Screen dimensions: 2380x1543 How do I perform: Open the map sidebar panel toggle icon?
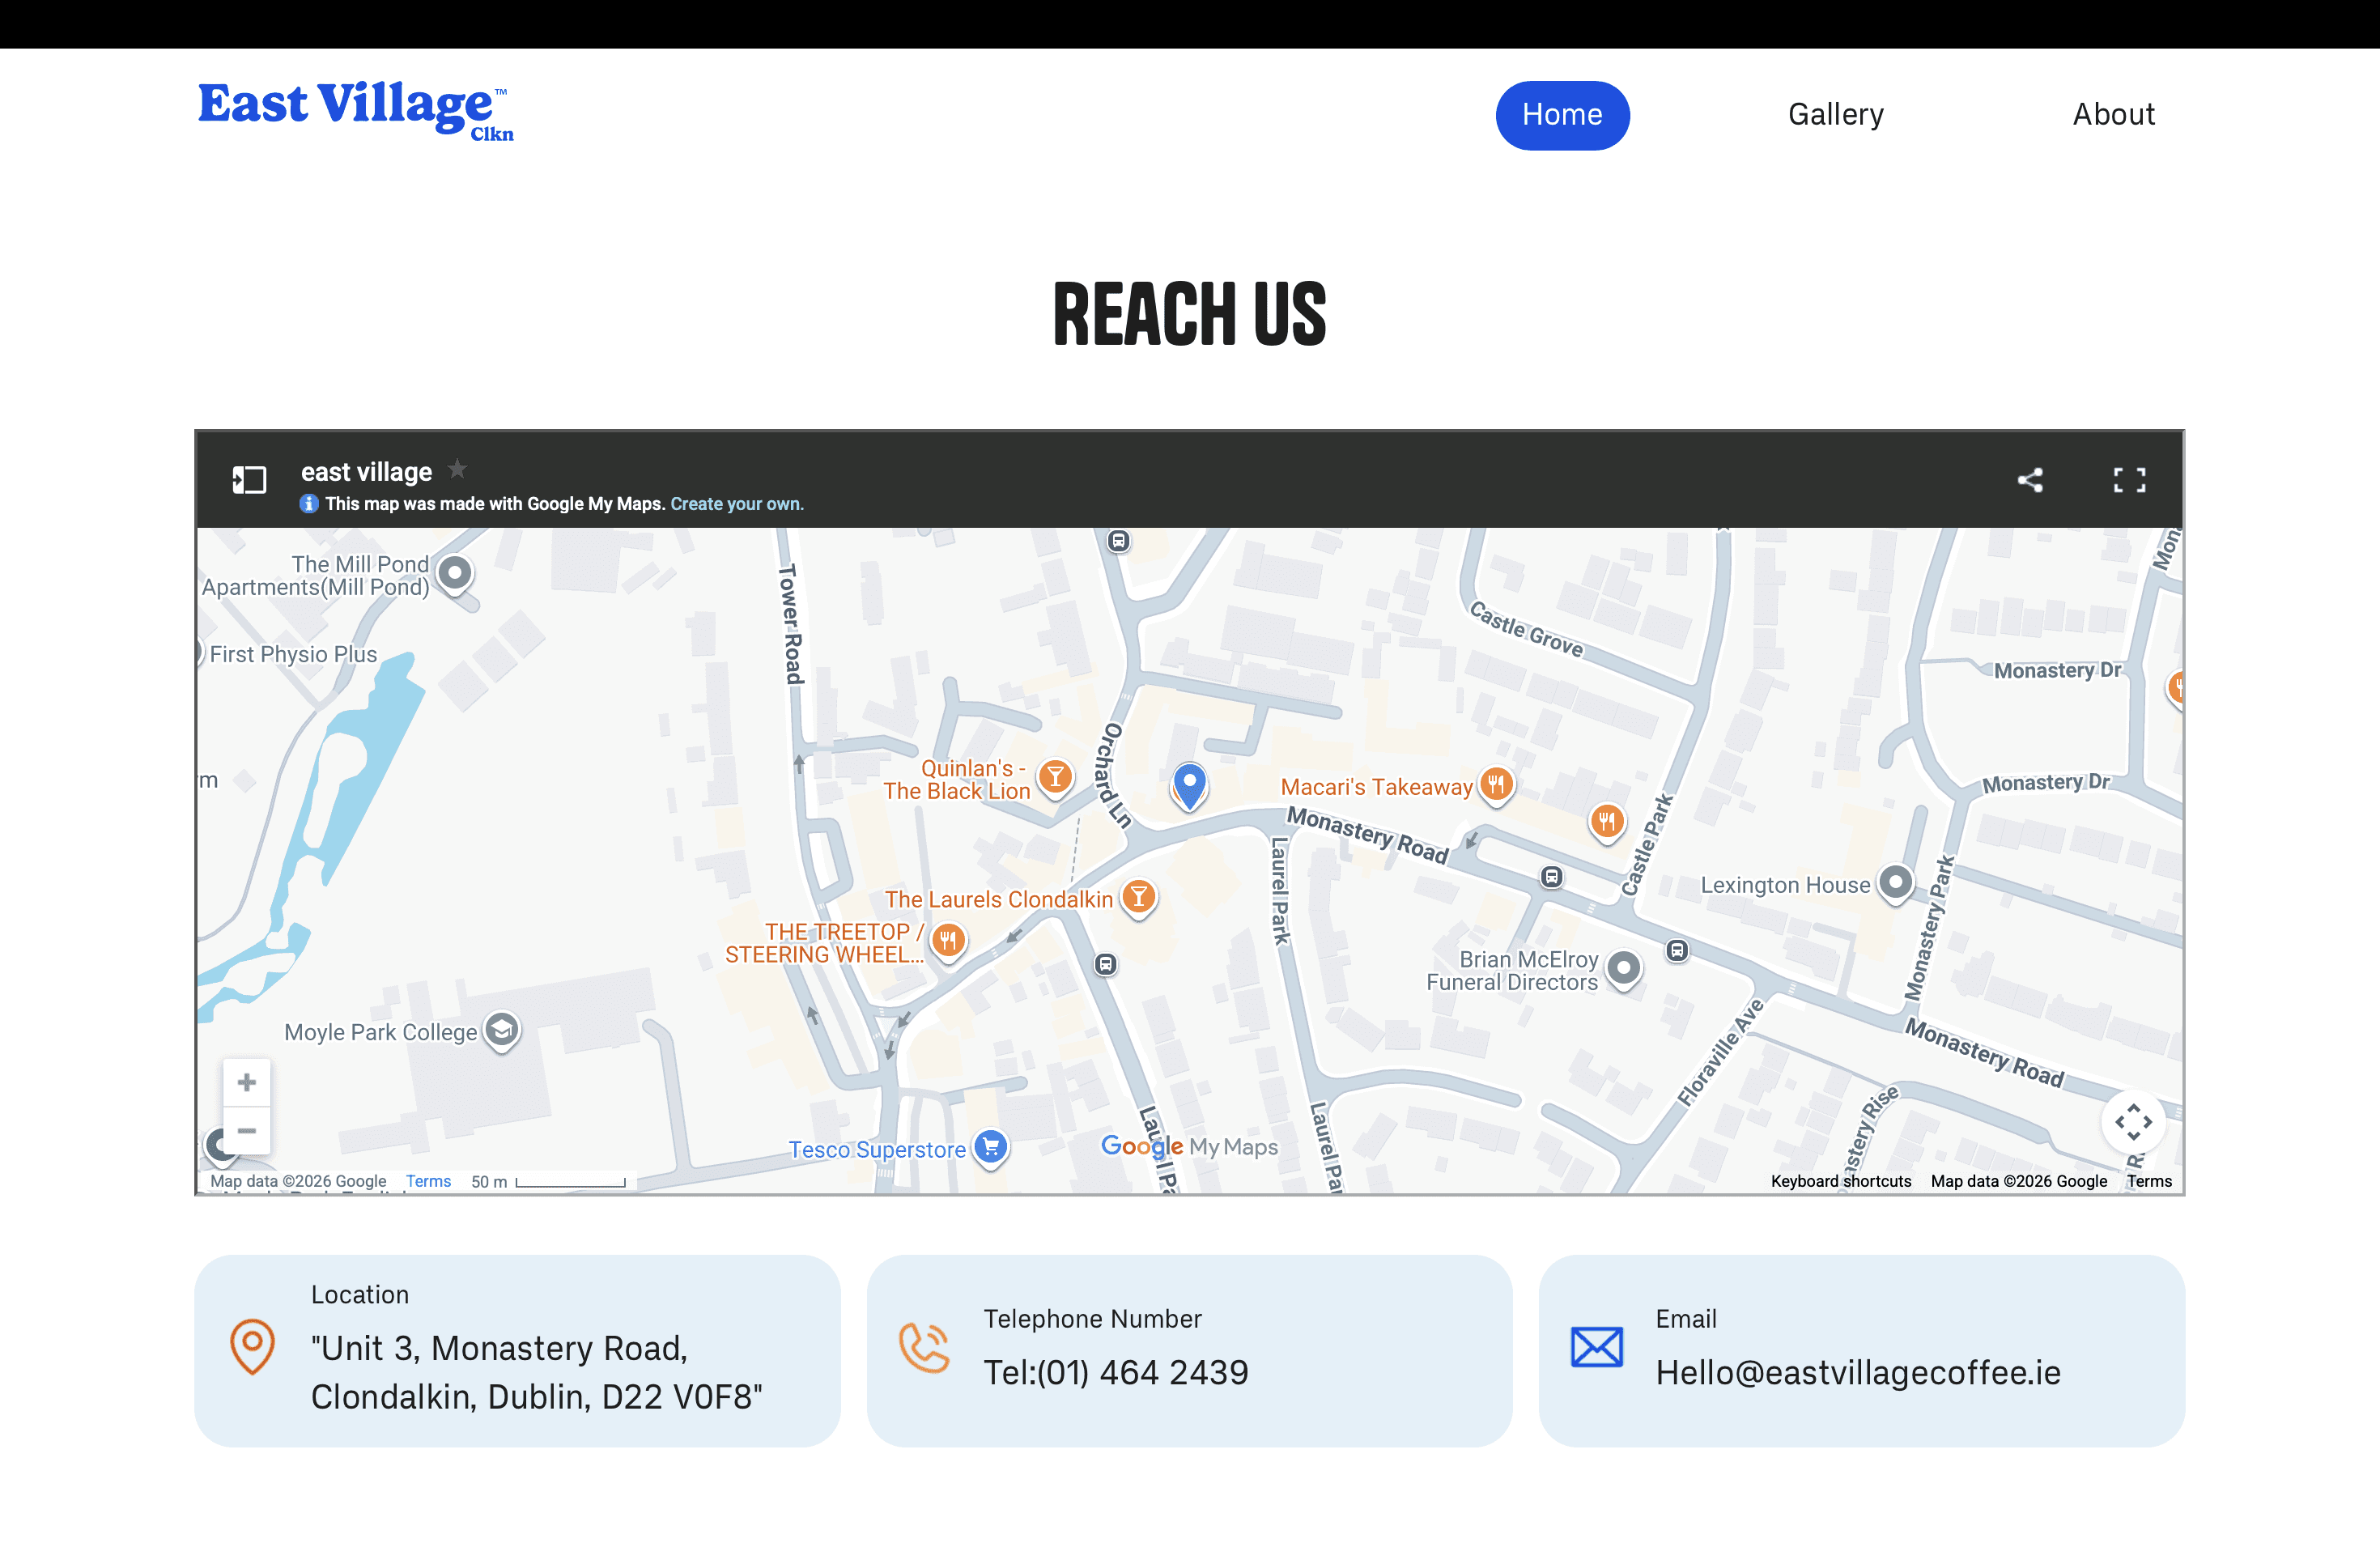pos(249,480)
